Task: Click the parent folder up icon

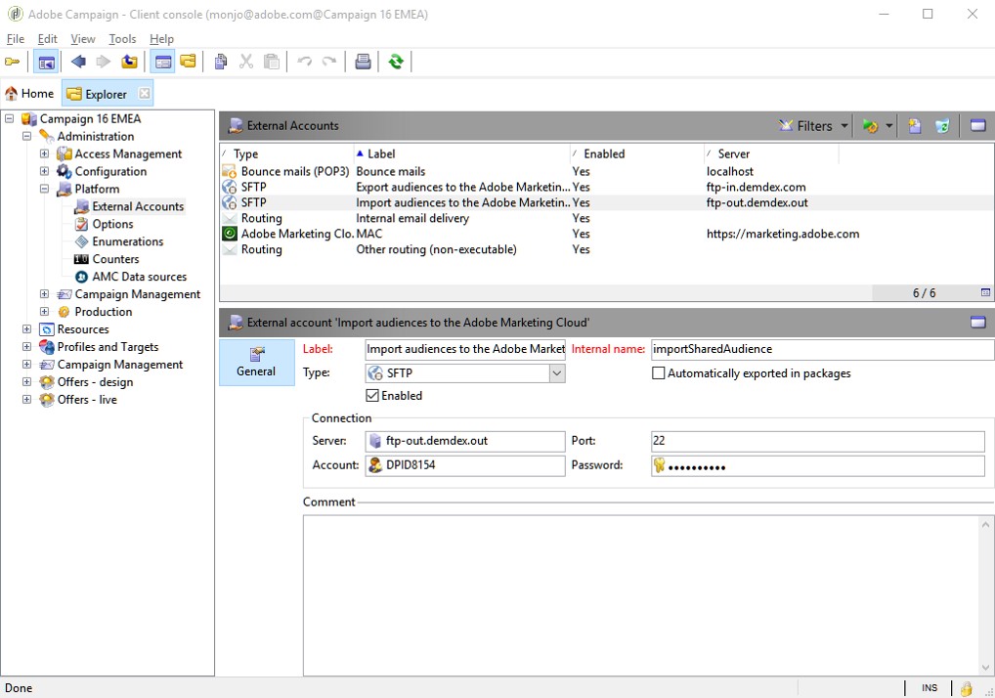Action: tap(129, 62)
